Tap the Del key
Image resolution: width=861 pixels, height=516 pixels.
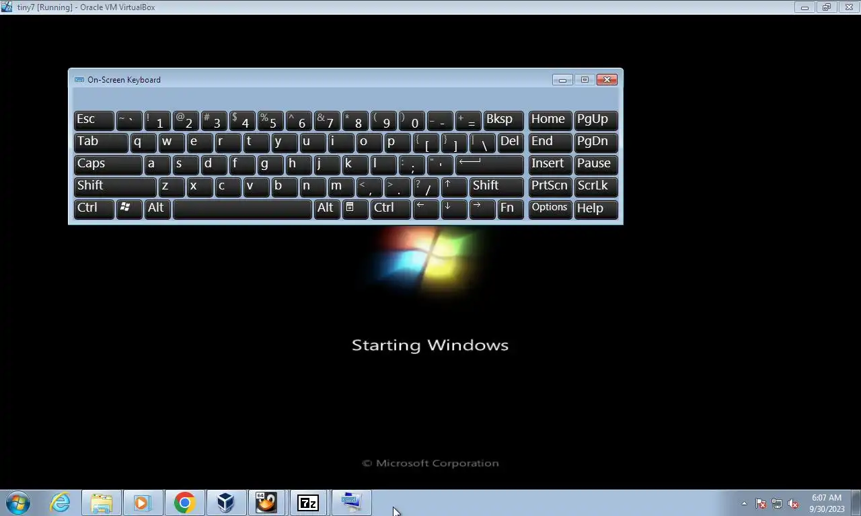511,142
